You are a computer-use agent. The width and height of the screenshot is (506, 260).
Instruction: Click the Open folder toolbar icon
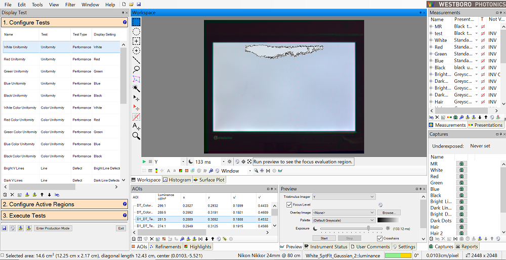click(x=132, y=5)
